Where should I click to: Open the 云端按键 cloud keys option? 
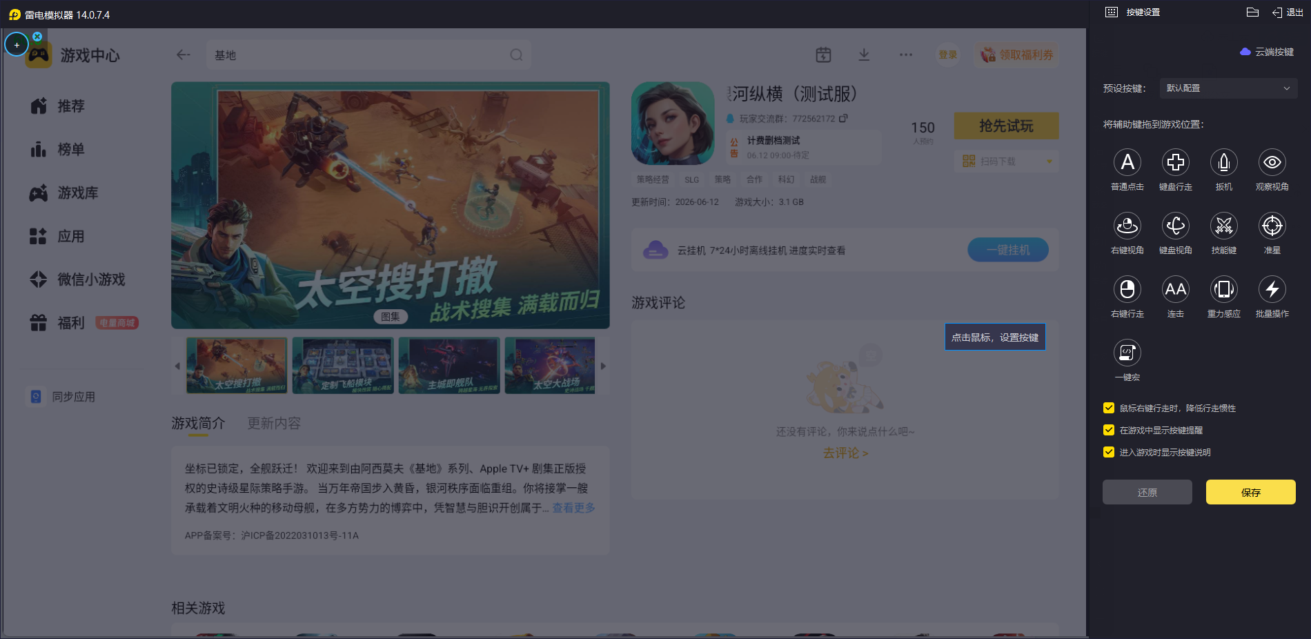[1267, 52]
